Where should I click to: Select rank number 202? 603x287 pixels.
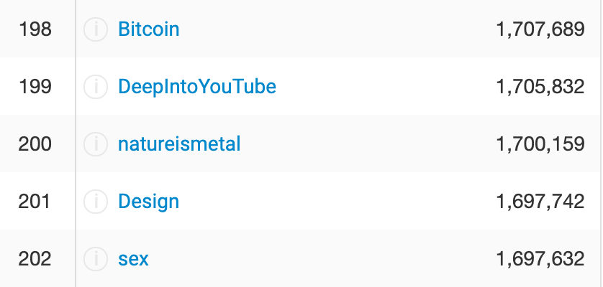point(35,259)
